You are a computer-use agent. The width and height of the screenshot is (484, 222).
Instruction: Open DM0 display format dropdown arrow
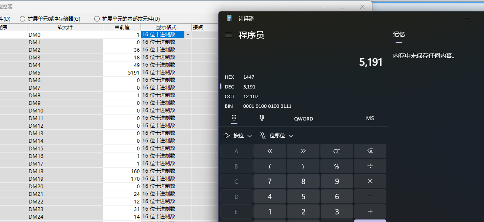click(x=188, y=35)
